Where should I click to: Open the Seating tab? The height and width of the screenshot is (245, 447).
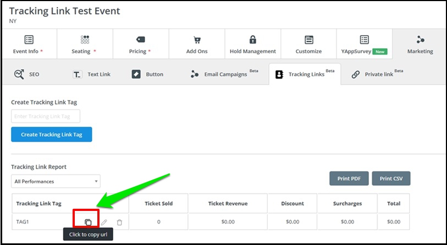point(85,44)
